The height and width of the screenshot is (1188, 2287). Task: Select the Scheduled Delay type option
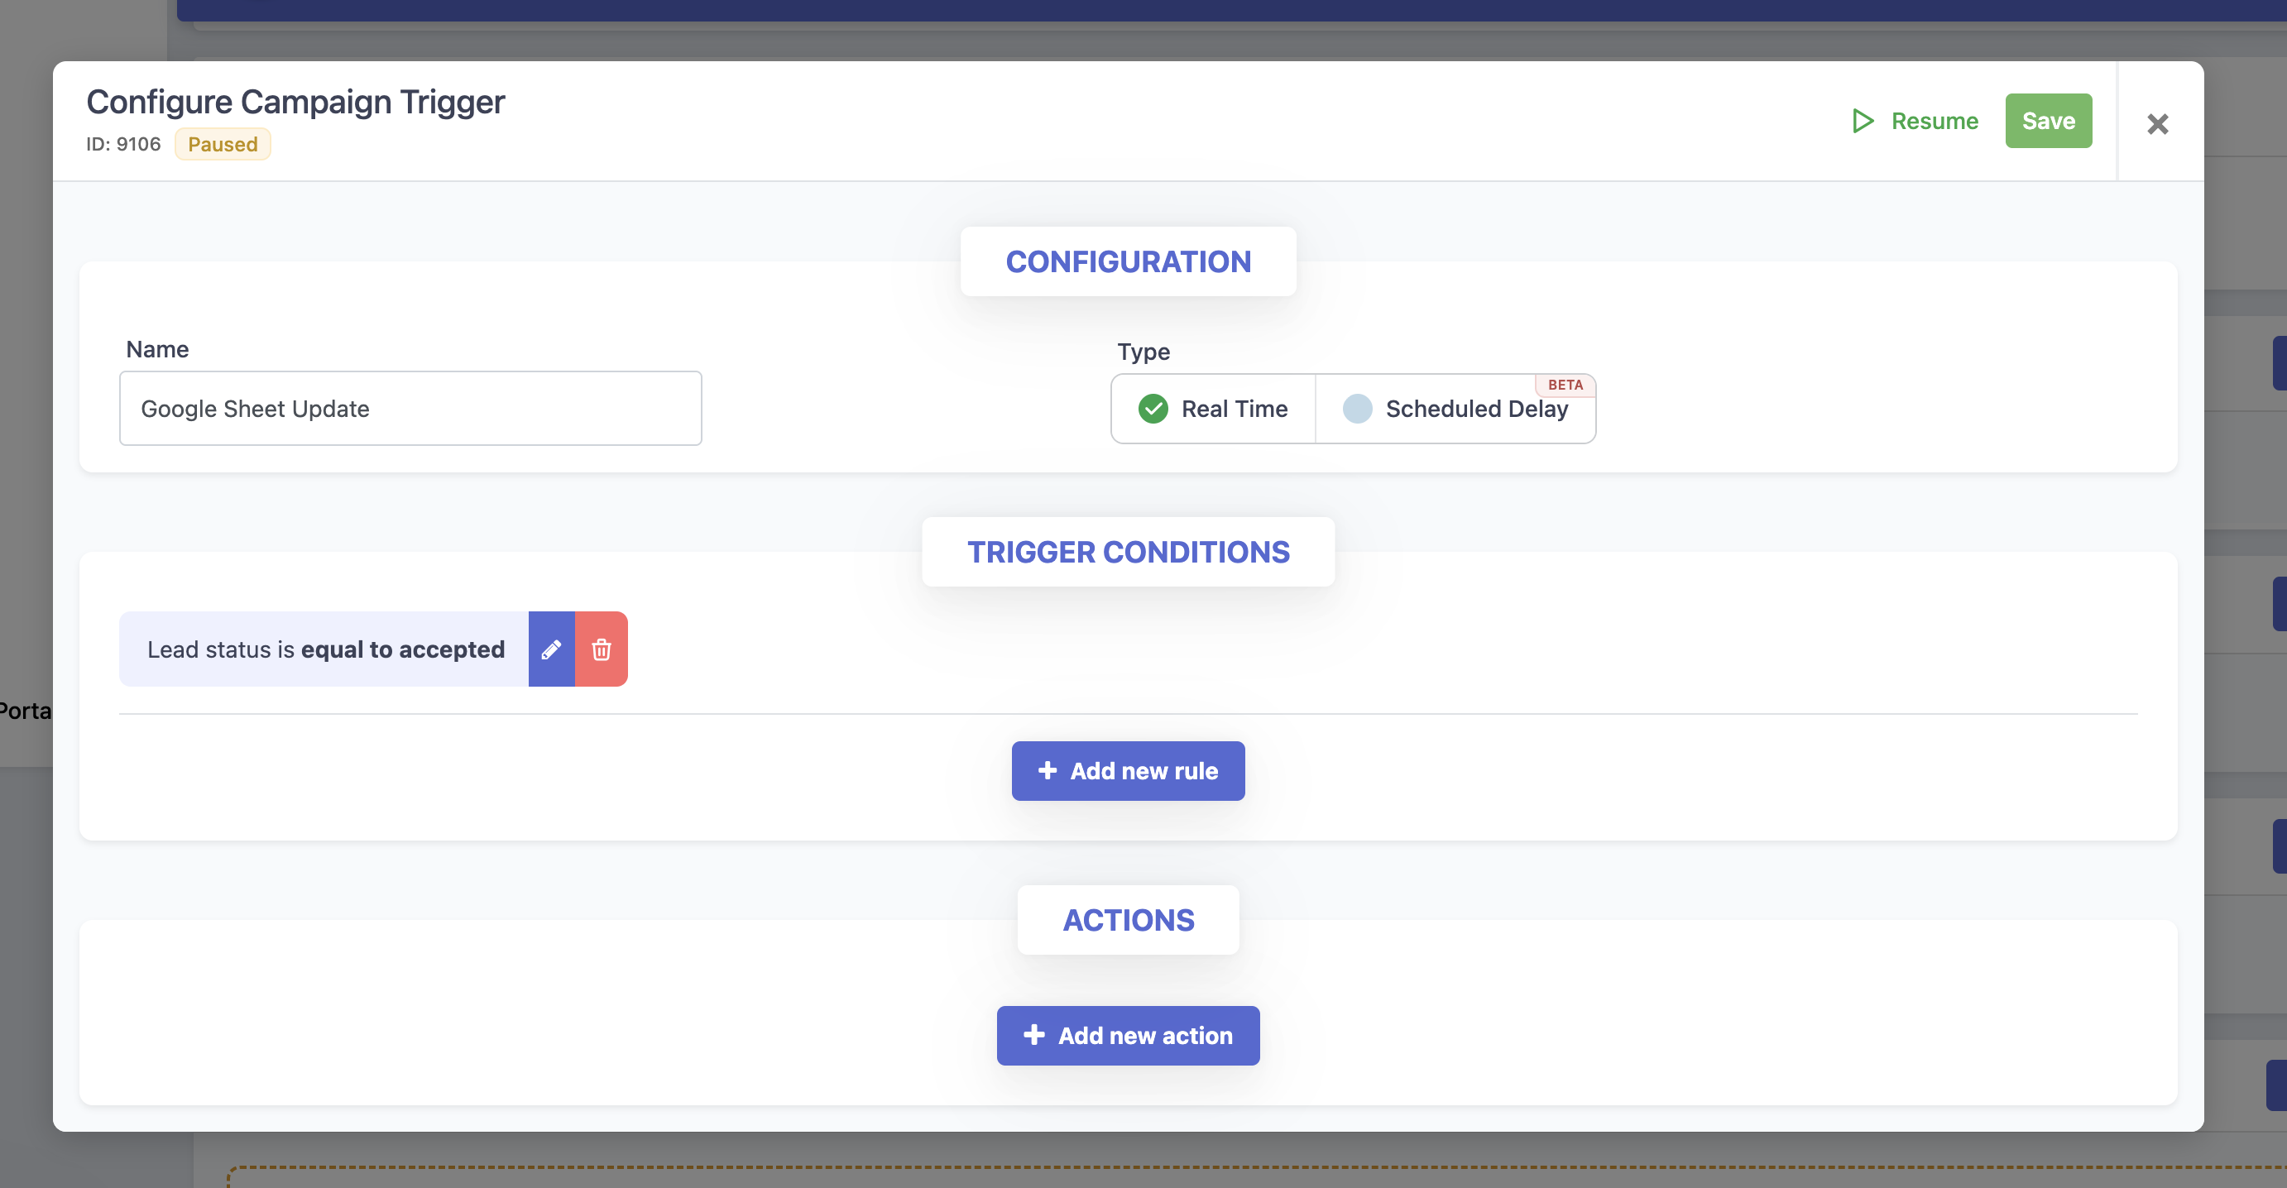(x=1475, y=410)
